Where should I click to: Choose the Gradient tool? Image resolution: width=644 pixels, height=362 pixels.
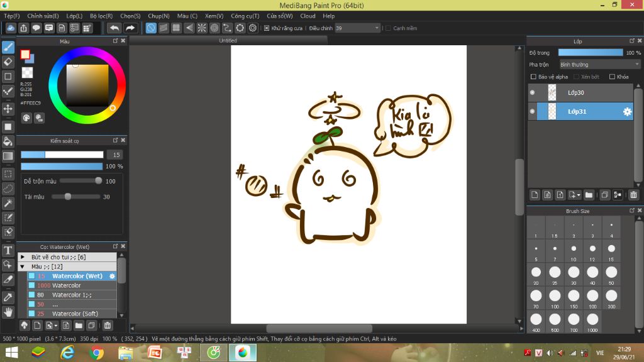(x=8, y=156)
